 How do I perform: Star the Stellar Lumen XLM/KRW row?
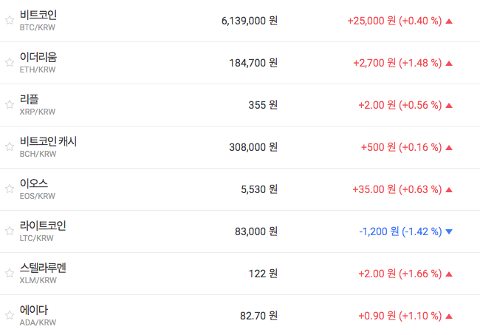(10, 274)
